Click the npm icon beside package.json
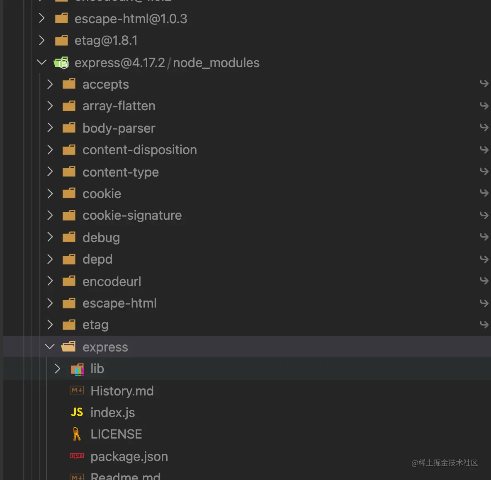Screen dimensions: 491x480 pos(77,456)
